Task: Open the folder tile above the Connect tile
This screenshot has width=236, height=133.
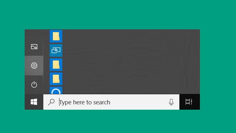Action: click(x=56, y=36)
